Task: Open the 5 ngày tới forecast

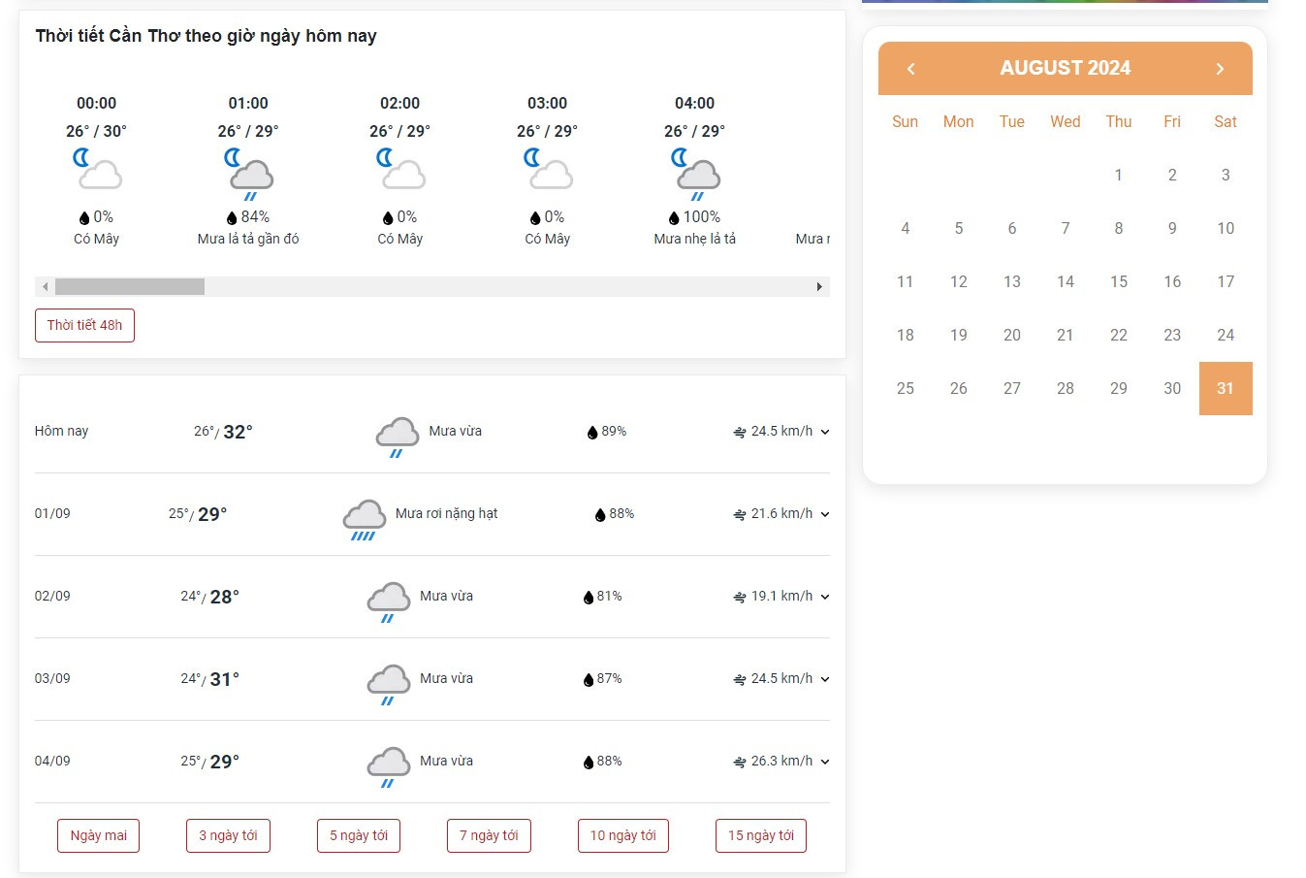Action: 359,835
